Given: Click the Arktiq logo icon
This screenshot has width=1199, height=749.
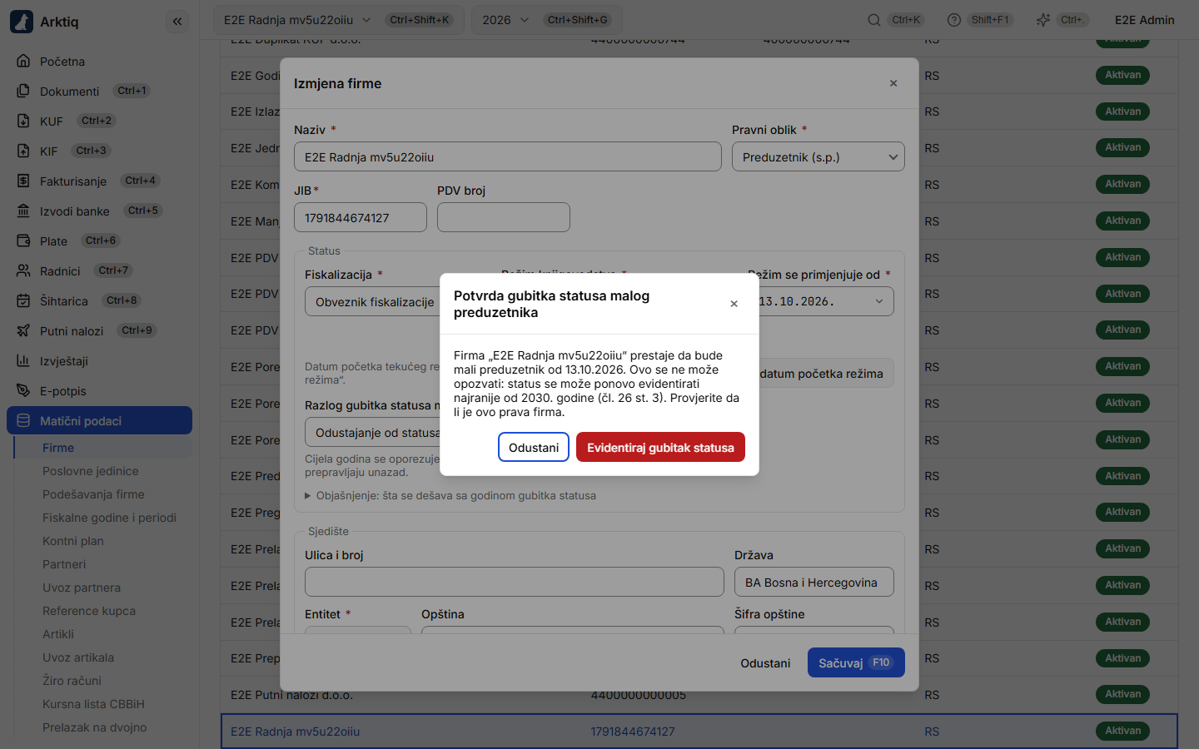Looking at the screenshot, I should [x=22, y=22].
